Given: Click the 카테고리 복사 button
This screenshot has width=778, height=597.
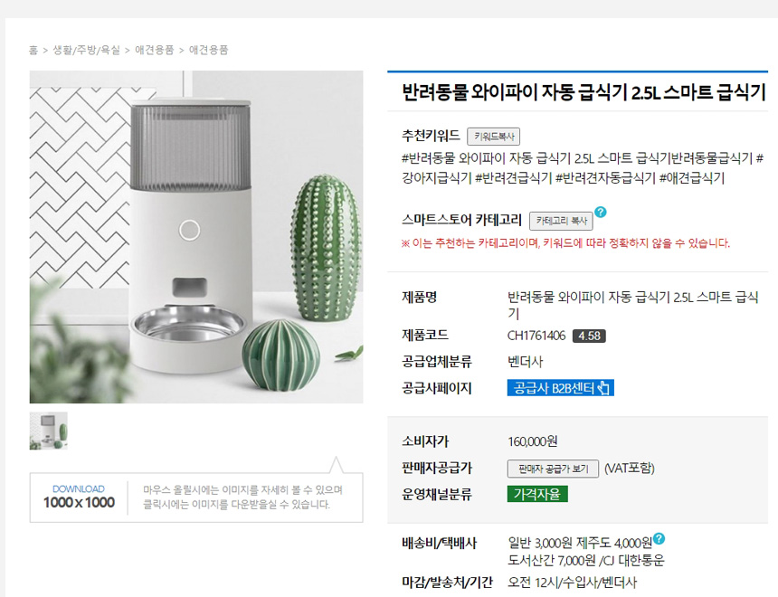Looking at the screenshot, I should coord(561,221).
